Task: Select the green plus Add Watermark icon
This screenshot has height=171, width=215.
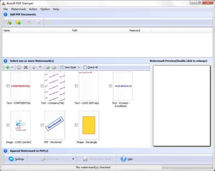Action: [x=7, y=67]
